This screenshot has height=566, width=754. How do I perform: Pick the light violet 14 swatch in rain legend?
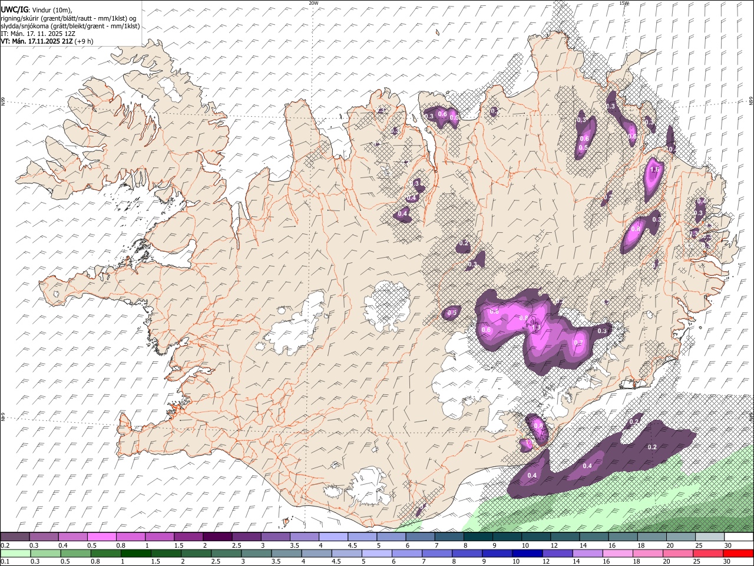coord(588,553)
